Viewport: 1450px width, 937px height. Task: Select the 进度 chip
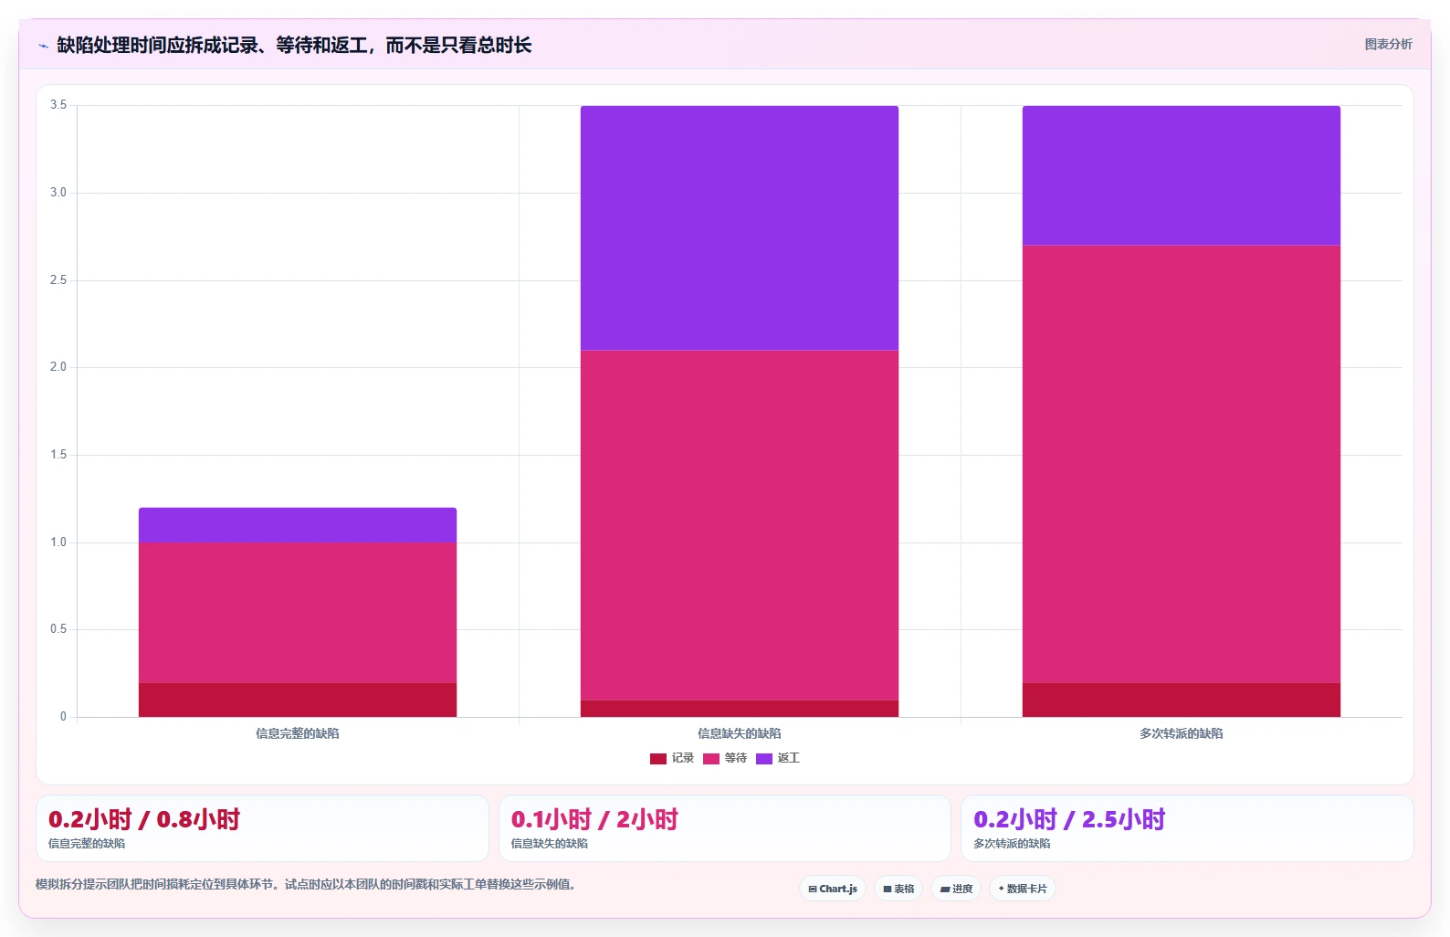tap(956, 889)
